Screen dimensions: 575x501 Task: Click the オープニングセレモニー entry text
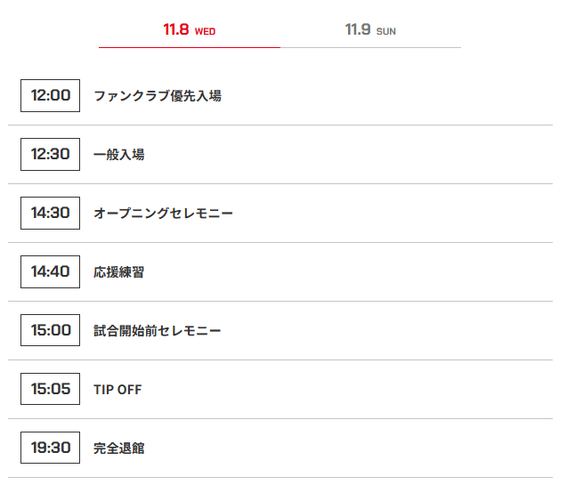point(163,214)
